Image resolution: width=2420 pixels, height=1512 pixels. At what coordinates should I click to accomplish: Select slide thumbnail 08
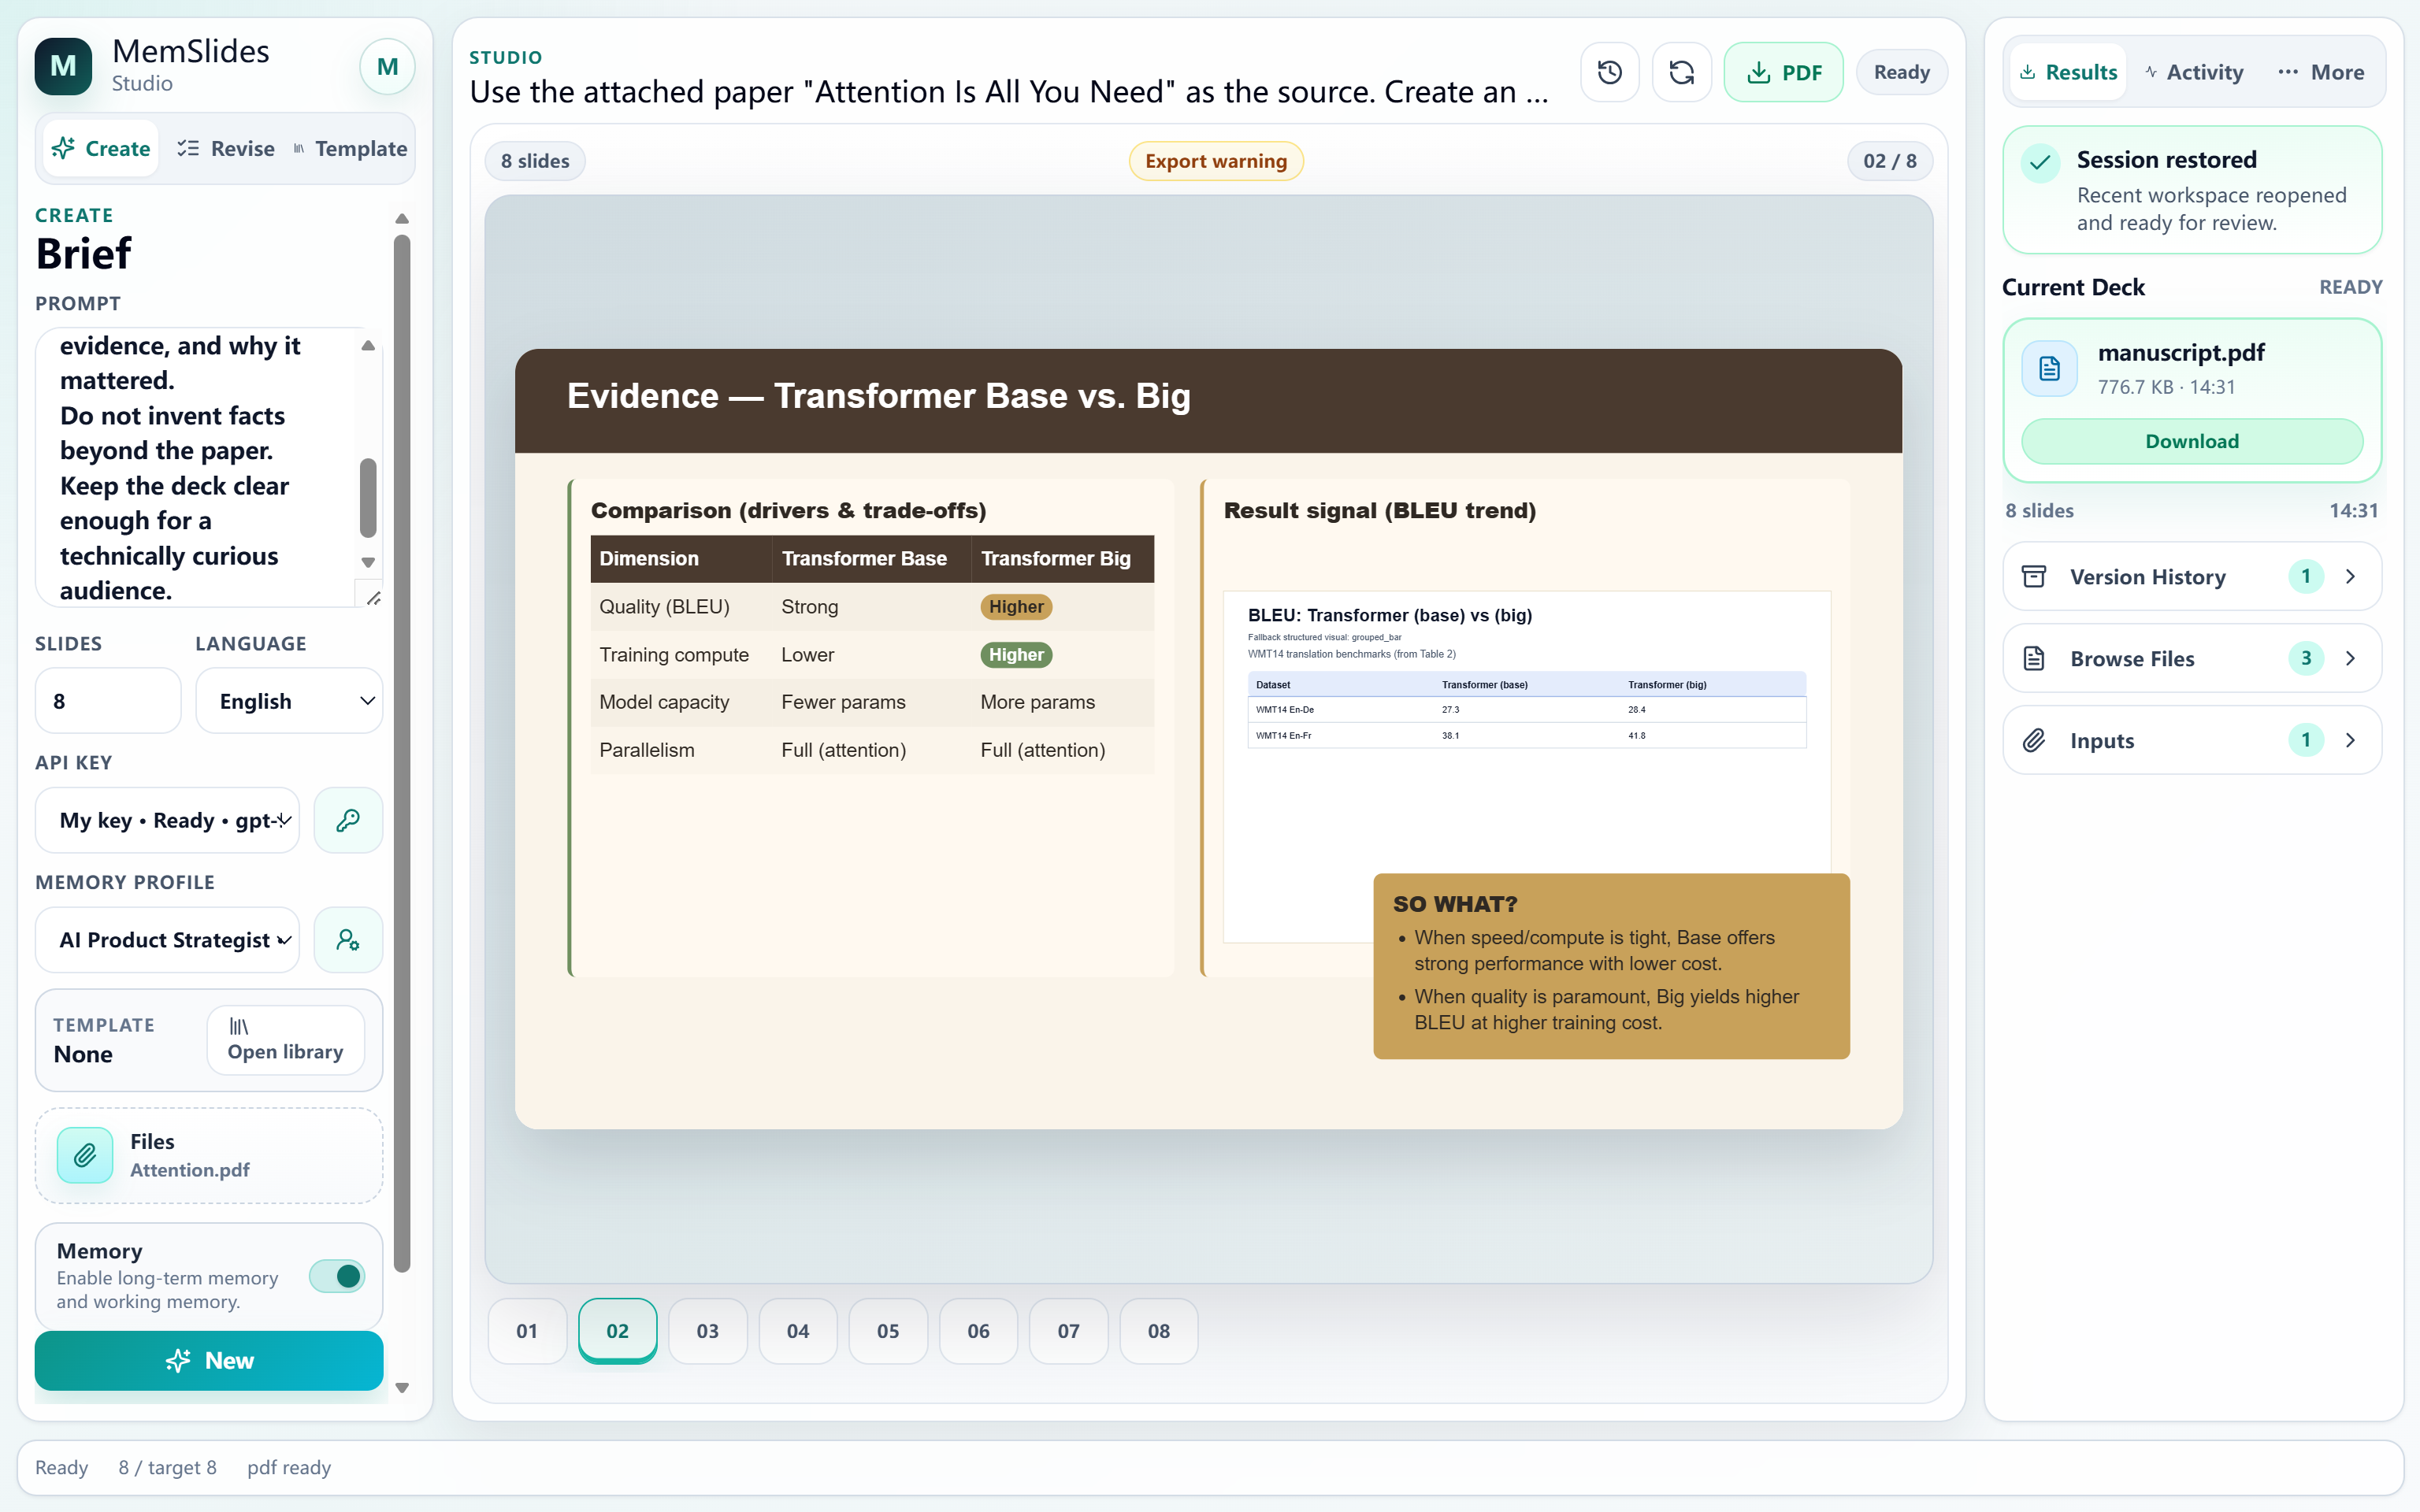pyautogui.click(x=1159, y=1331)
